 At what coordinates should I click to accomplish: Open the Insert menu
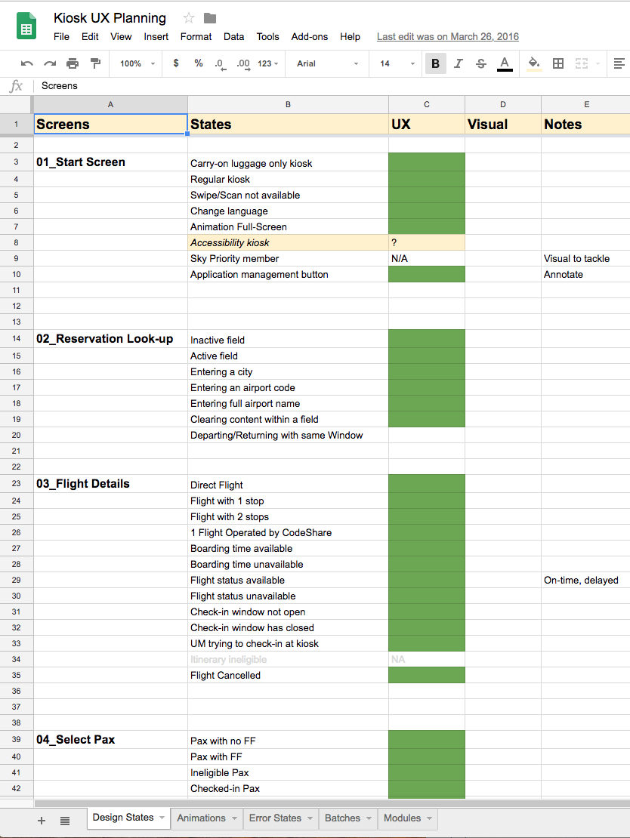(156, 36)
